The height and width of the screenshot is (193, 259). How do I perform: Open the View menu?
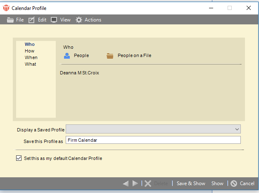coord(65,20)
